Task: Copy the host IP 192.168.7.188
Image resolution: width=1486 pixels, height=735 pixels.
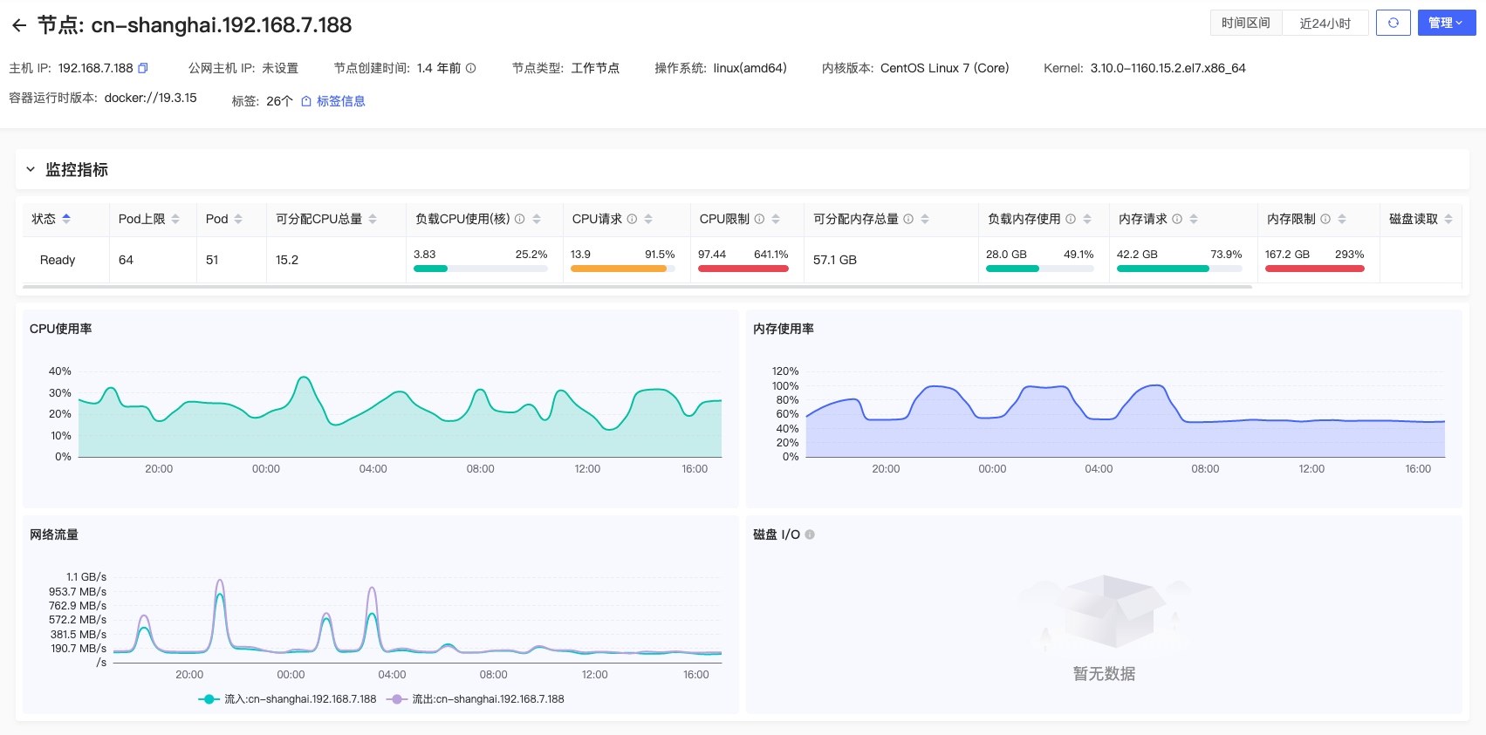Action: (143, 68)
